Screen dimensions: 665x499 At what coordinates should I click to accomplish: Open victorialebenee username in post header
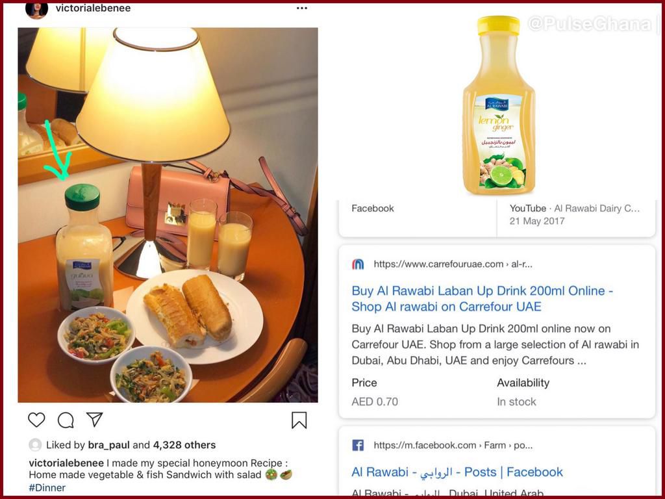93,8
